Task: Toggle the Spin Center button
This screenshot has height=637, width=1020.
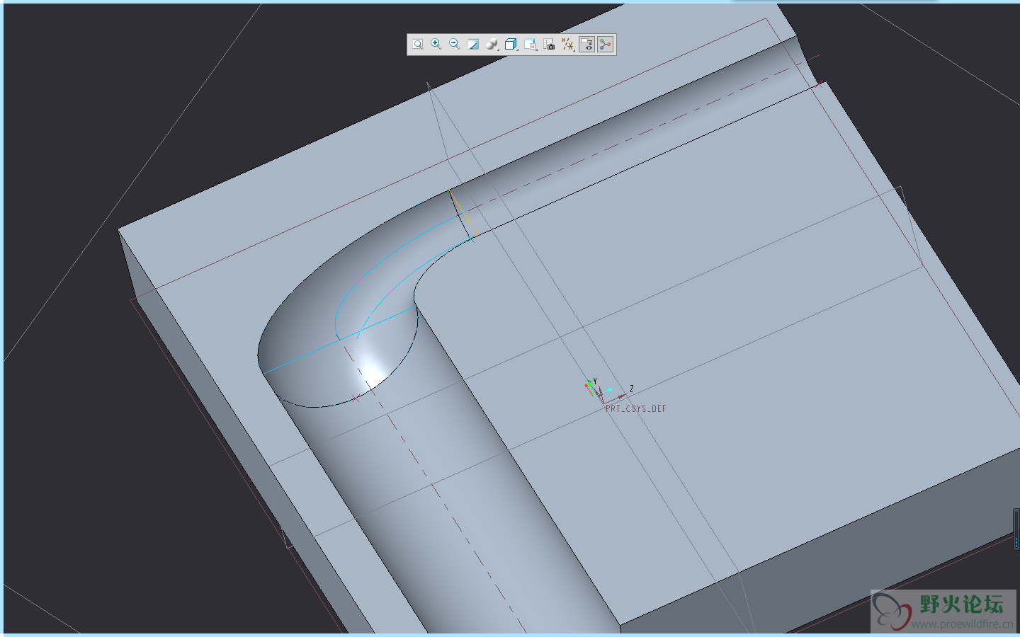Action: [605, 45]
